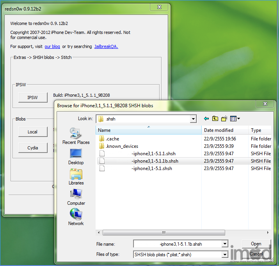279x266 pixels.
Task: Expand the Look in folder dropdown
Action: (x=193, y=119)
